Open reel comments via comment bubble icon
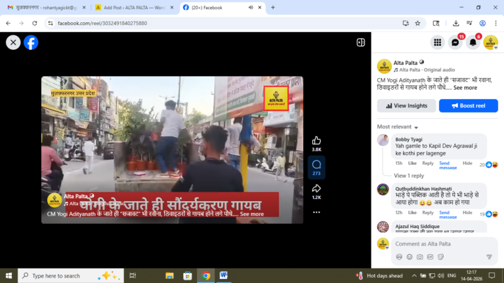The image size is (504, 283). click(x=316, y=164)
